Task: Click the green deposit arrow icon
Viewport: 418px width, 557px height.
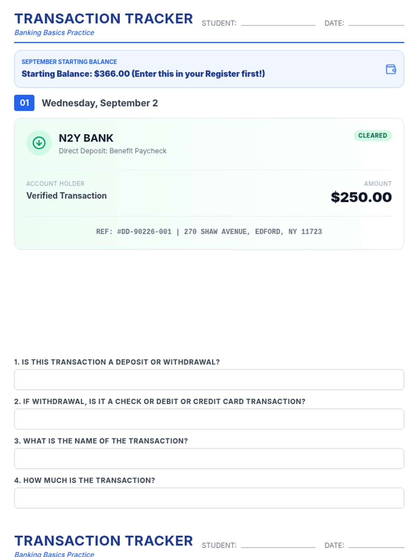Action: [x=39, y=143]
